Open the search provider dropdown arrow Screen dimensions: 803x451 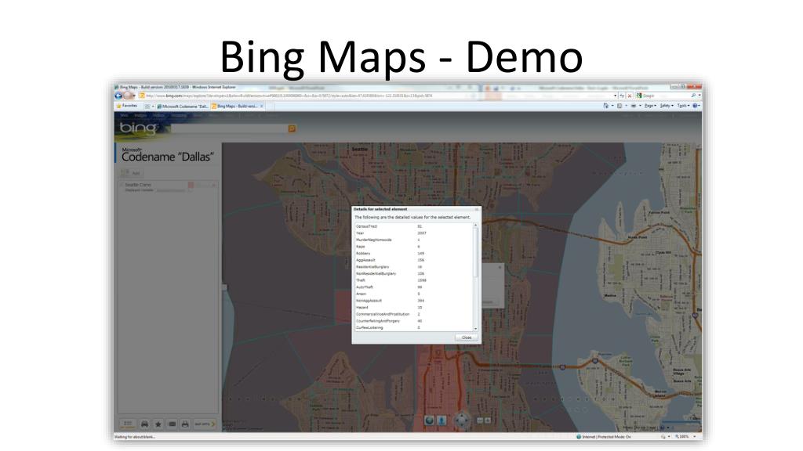tap(699, 96)
